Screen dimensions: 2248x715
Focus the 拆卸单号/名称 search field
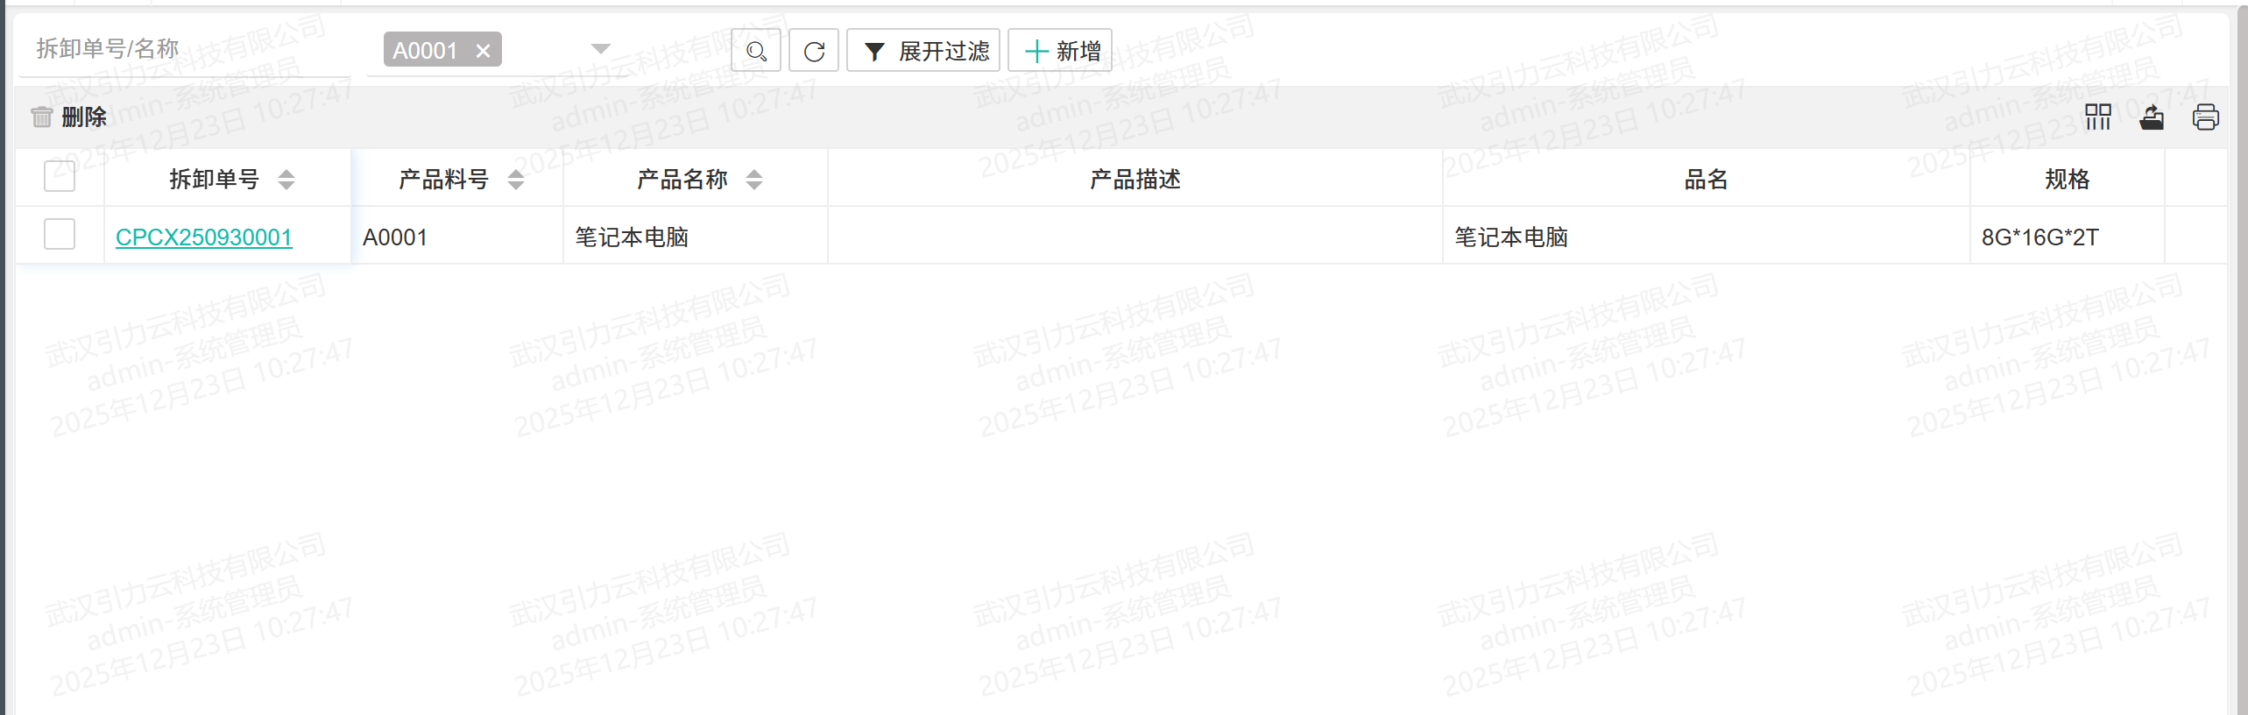[184, 49]
